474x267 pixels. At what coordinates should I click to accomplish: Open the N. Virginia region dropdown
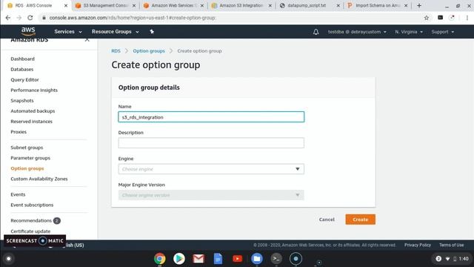pyautogui.click(x=409, y=32)
